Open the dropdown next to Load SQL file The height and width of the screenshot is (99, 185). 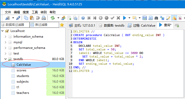(x=140, y=18)
